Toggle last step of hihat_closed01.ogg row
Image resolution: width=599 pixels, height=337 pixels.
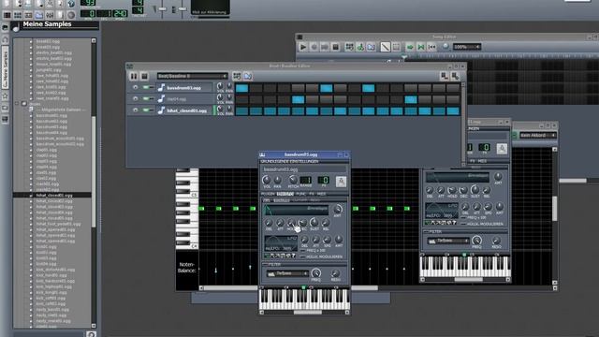tap(453, 111)
